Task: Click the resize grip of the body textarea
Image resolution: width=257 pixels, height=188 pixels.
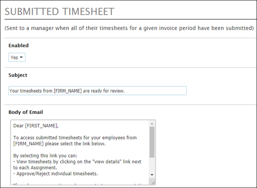Action: pyautogui.click(x=153, y=183)
